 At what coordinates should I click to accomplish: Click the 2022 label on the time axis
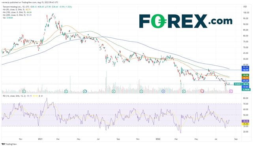[x=158, y=139]
